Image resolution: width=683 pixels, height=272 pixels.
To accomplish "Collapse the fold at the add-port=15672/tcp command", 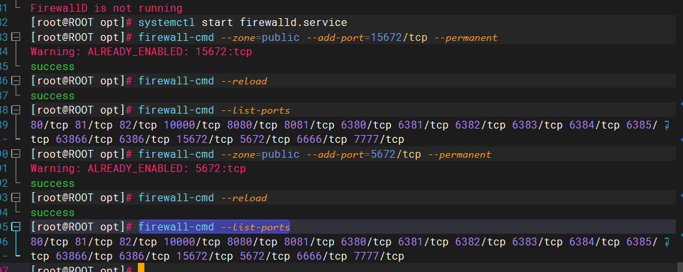I will click(x=16, y=38).
